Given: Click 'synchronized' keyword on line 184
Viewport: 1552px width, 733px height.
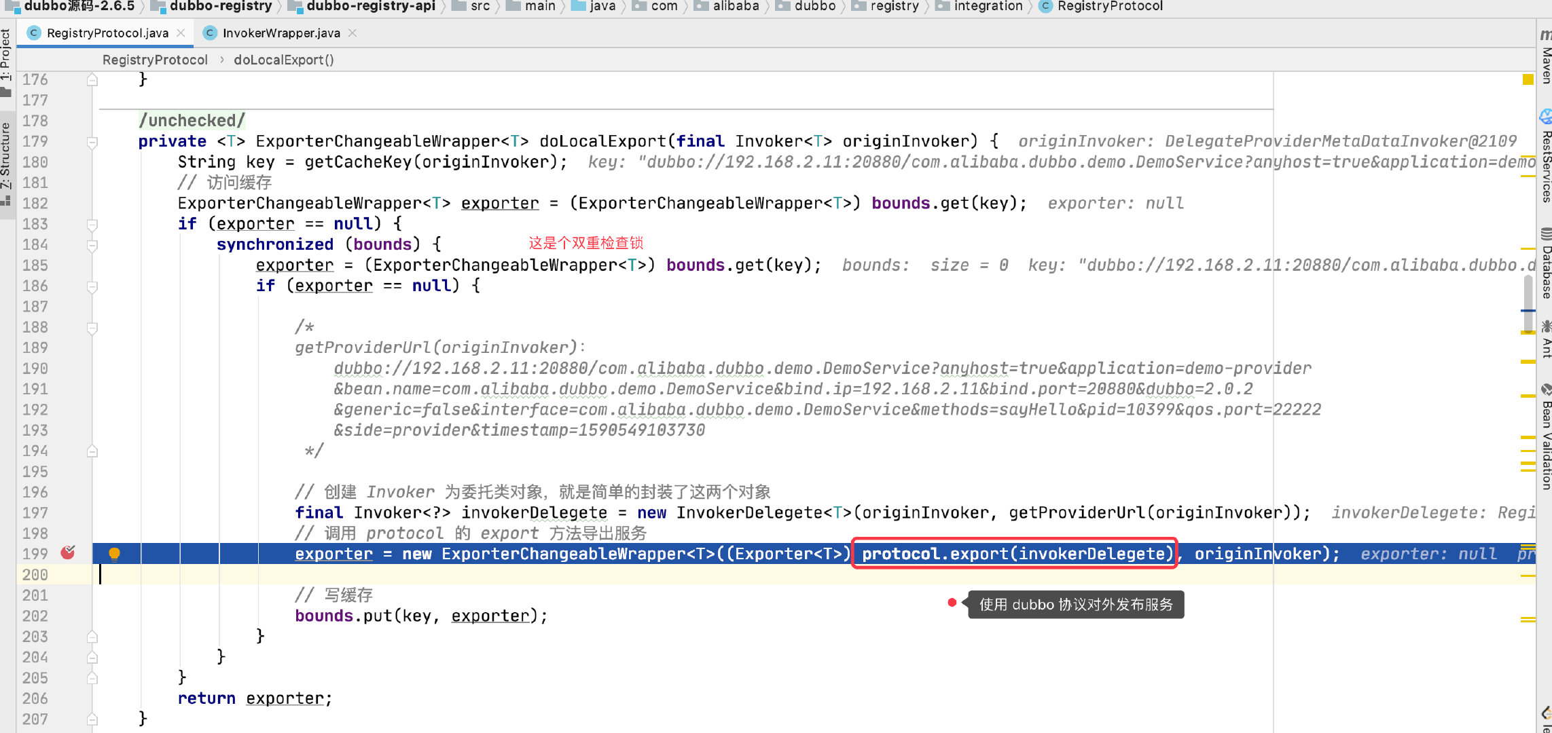Looking at the screenshot, I should pyautogui.click(x=275, y=244).
